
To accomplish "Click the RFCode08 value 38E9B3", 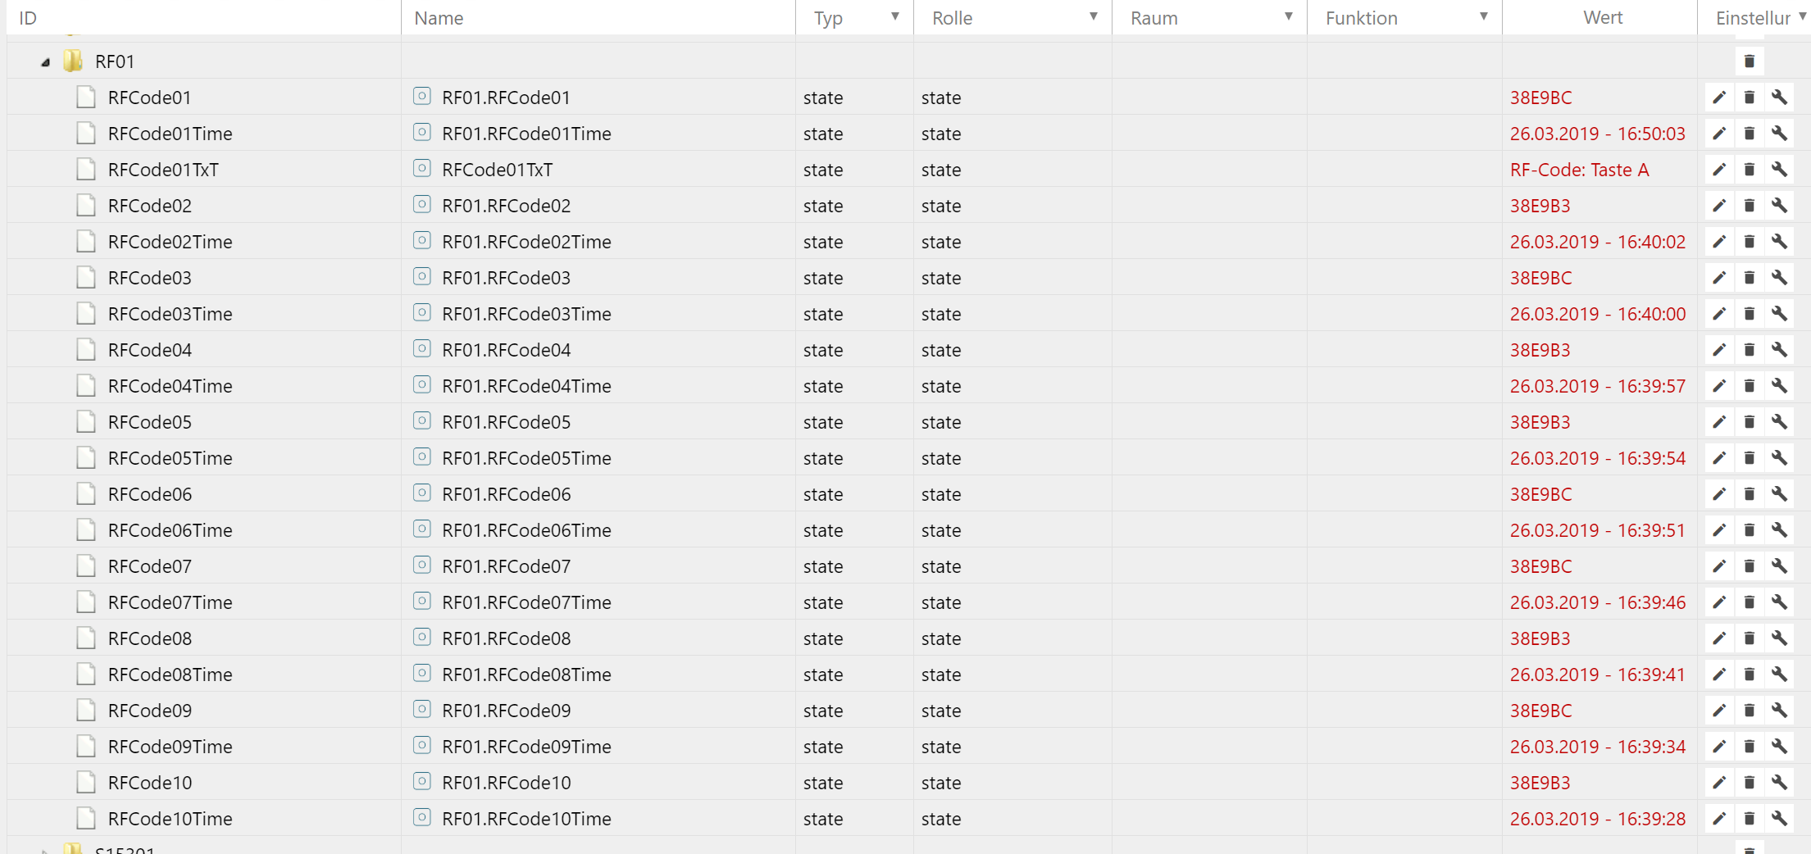I will pyautogui.click(x=1540, y=638).
